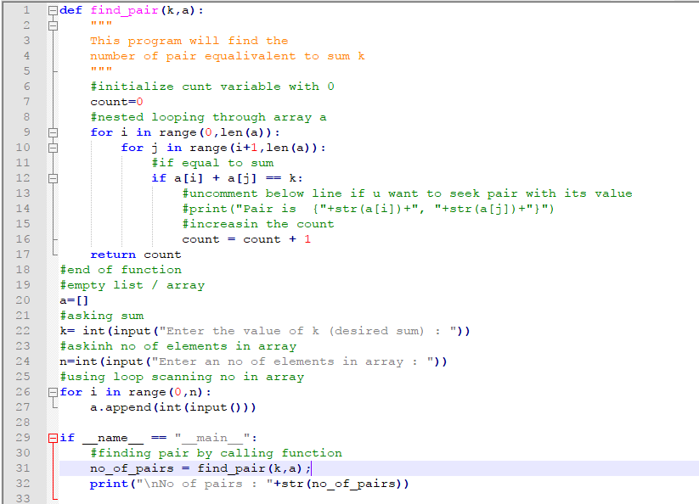The height and width of the screenshot is (504, 699).
Task: Click the function name 'find_pair' on line 1
Action: (124, 11)
